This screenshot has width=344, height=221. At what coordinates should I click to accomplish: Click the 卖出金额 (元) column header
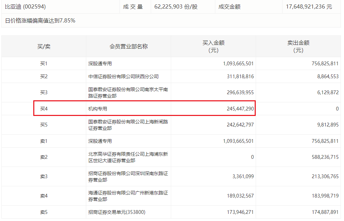coord(298,47)
